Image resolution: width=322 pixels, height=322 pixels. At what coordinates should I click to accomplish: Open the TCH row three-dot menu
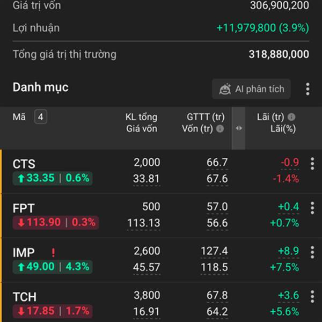312,297
